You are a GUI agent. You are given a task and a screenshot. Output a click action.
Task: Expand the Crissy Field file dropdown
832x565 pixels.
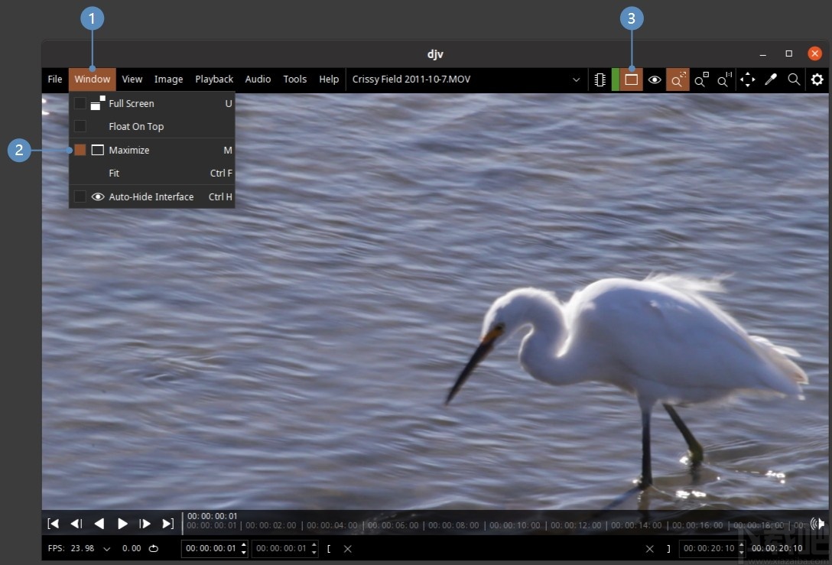pyautogui.click(x=576, y=80)
